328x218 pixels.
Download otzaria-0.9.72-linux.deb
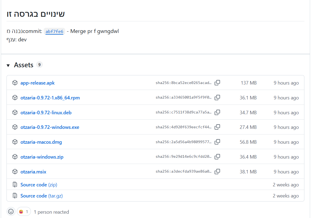point(46,113)
